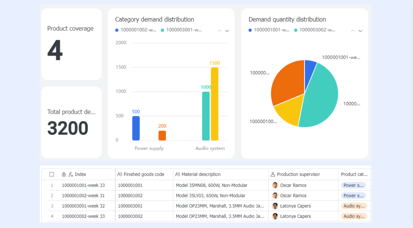Image resolution: width=413 pixels, height=228 pixels.
Task: Click text-type icon of Material description column
Action: point(177,174)
